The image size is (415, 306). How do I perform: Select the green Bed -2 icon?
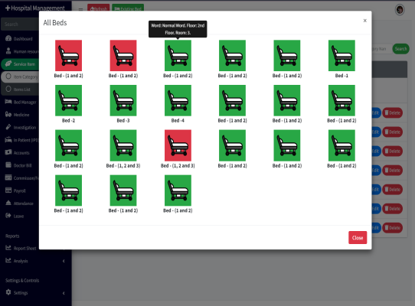tap(68, 100)
